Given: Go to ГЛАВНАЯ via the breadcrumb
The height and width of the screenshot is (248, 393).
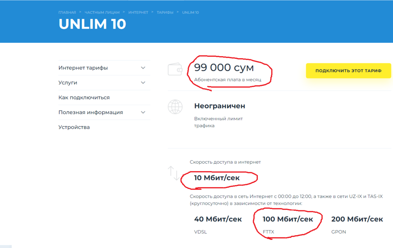Looking at the screenshot, I should click(67, 13).
